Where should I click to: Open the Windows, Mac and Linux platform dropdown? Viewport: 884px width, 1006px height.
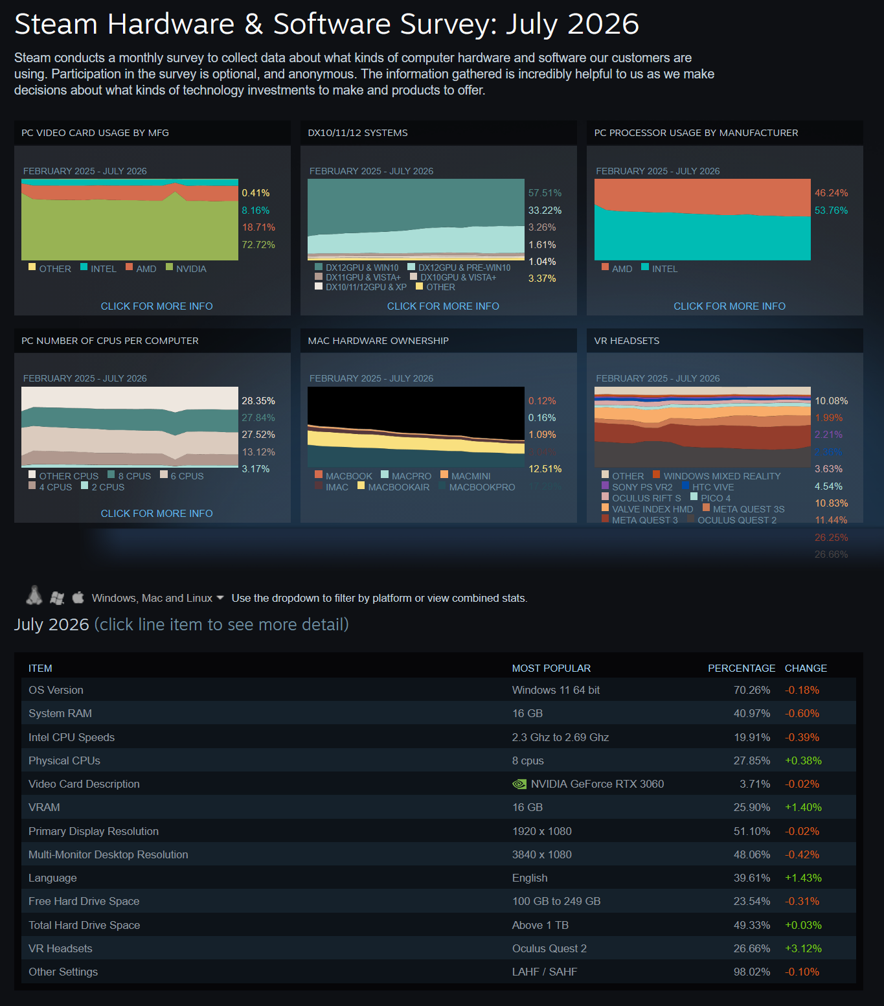[157, 598]
